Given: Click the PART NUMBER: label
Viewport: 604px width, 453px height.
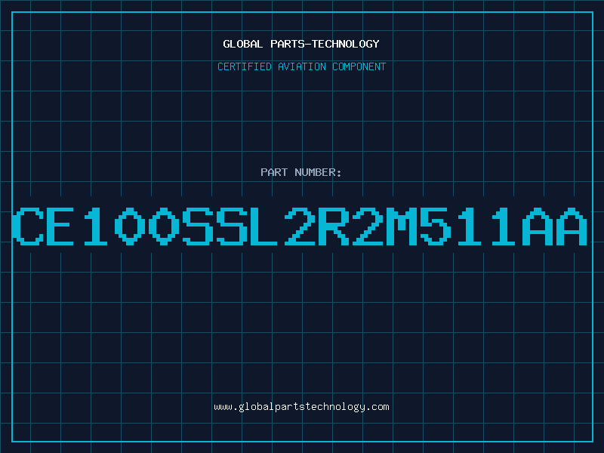Looking at the screenshot, I should [301, 172].
